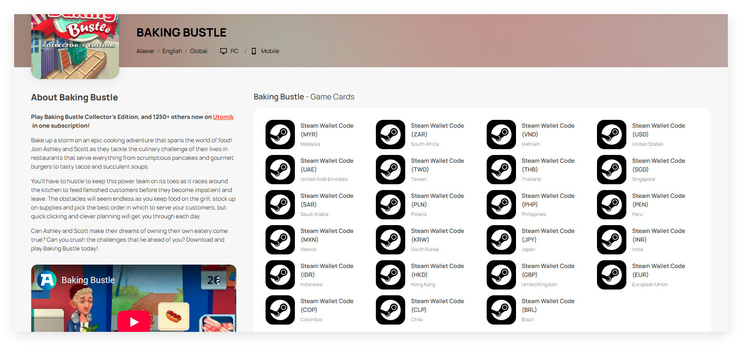742x346 pixels.
Task: Click the Steam icon for Vietnam (VND)
Action: tap(501, 135)
